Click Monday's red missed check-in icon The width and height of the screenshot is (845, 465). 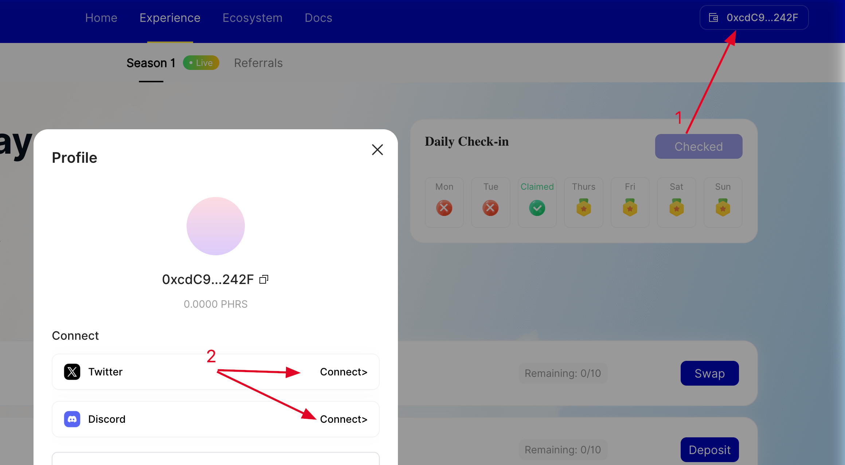coord(444,208)
